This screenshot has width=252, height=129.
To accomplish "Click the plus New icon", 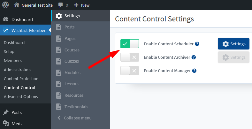I will pyautogui.click(x=76, y=5).
